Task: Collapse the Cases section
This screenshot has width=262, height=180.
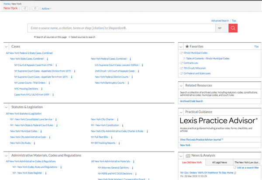Action: tap(6, 47)
